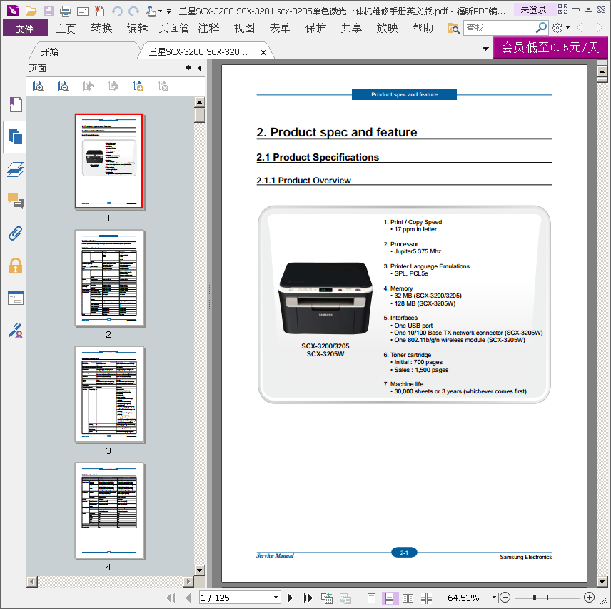611x609 pixels.
Task: Switch to facing pages view mode
Action: click(408, 598)
